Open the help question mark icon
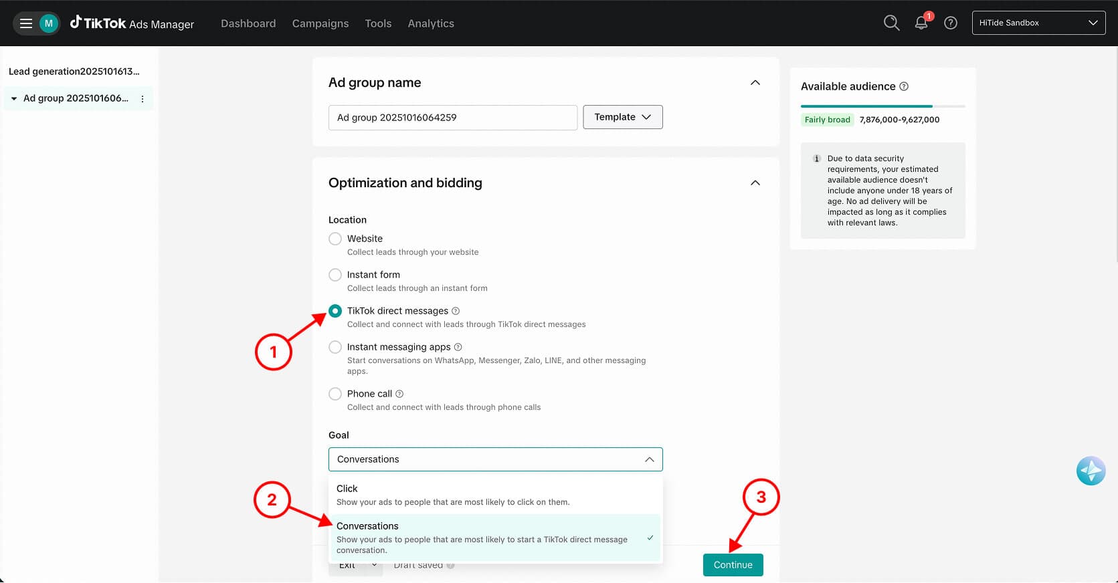This screenshot has height=583, width=1118. [x=950, y=23]
